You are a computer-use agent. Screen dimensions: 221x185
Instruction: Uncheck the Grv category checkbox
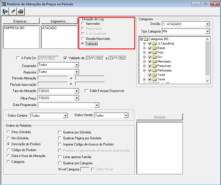coord(150,57)
